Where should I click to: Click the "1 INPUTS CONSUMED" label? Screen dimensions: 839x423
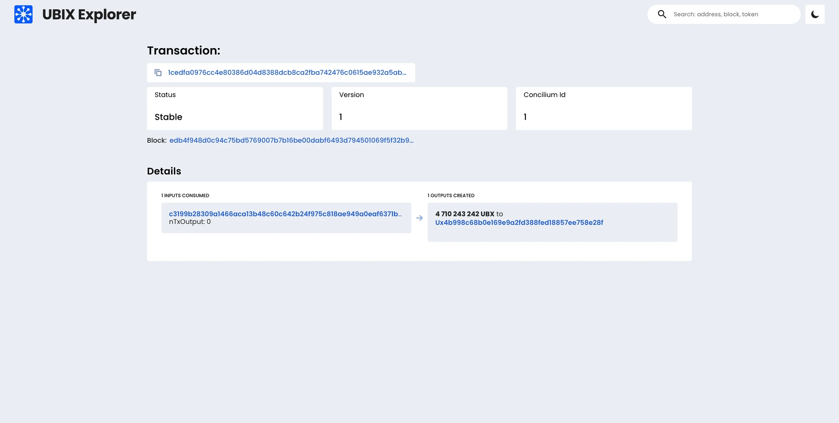pyautogui.click(x=185, y=196)
